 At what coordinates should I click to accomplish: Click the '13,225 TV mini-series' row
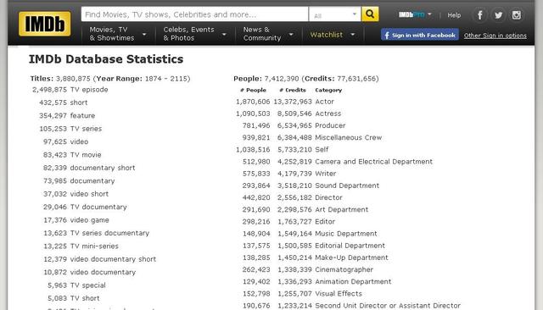tap(81, 246)
